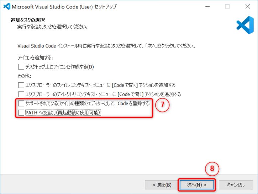This screenshot has width=258, height=194.
Task: Enable the PATH への追加 checkbox
Action: [21, 113]
